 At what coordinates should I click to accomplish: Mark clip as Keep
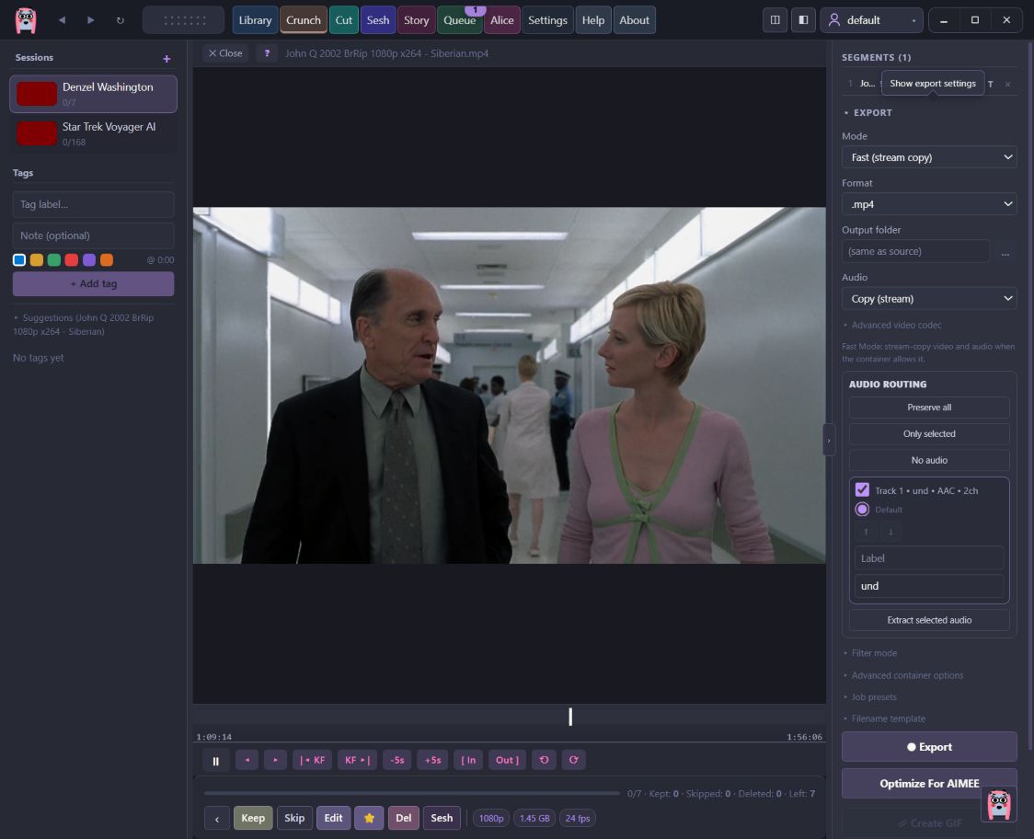tap(253, 818)
